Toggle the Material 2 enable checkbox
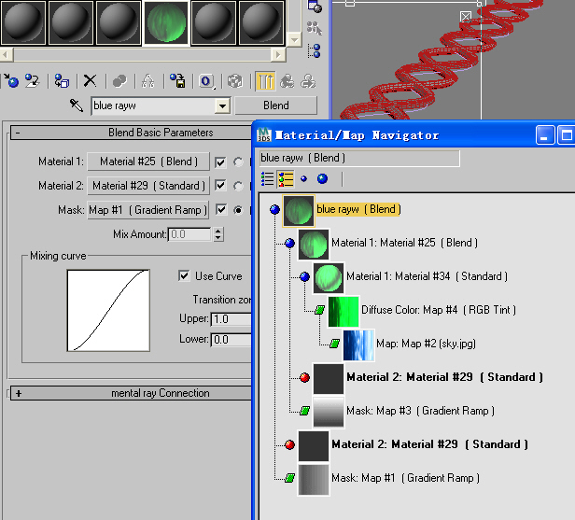Viewport: 575px width, 520px height. pos(220,186)
